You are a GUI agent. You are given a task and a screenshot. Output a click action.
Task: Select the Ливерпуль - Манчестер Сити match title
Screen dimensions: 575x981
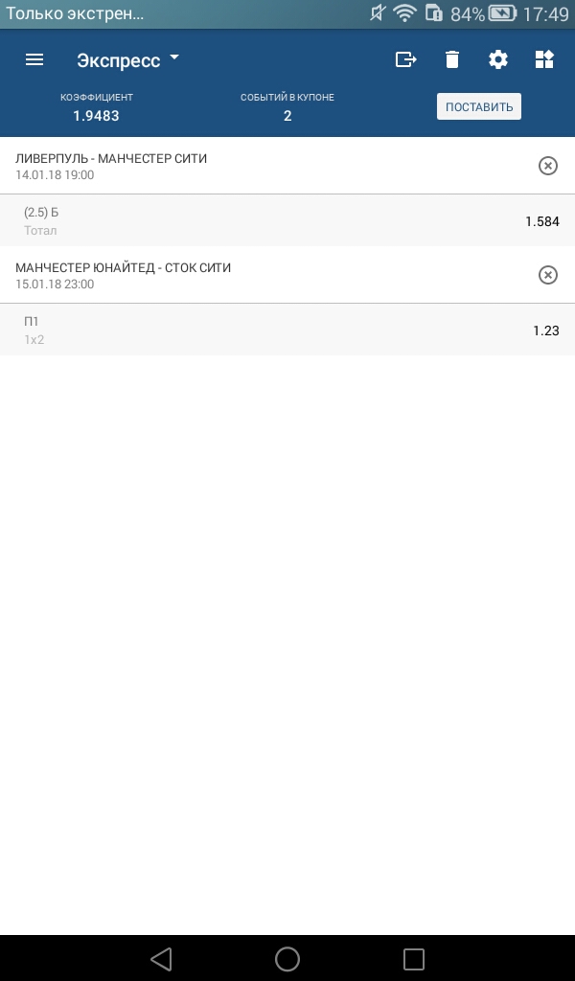(111, 159)
